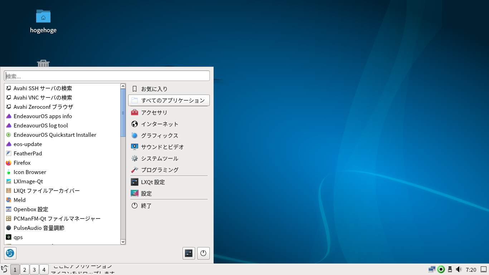This screenshot has height=275, width=489.
Task: Open PulseAudio volume control entry
Action: [x=39, y=228]
